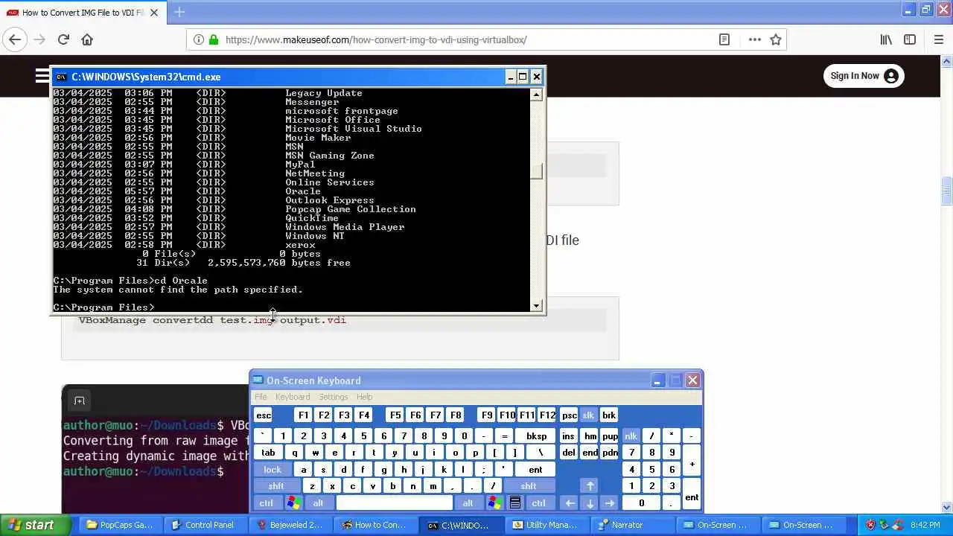Click the taskbar clock showing 8:42 PM
953x536 pixels.
tap(925, 525)
